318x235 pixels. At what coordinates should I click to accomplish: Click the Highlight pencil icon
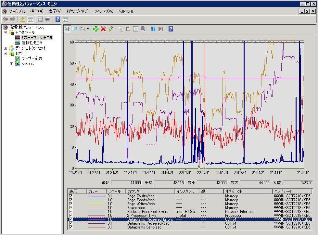click(111, 29)
